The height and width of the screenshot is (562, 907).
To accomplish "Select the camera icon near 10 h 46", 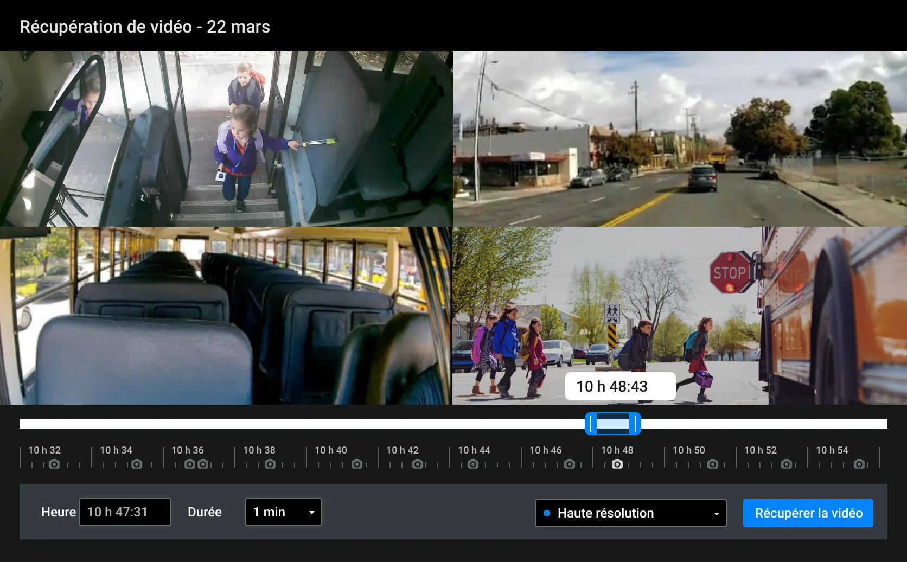I will point(569,464).
